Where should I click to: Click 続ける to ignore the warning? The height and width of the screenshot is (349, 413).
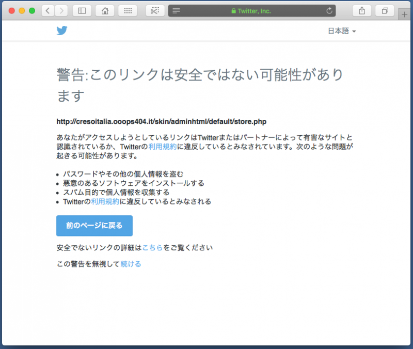[x=131, y=264]
